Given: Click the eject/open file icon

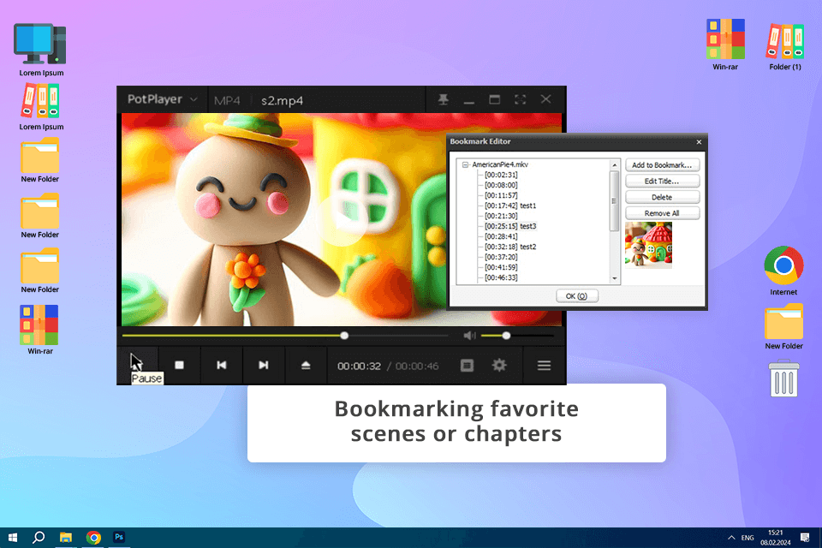Looking at the screenshot, I should 306,365.
